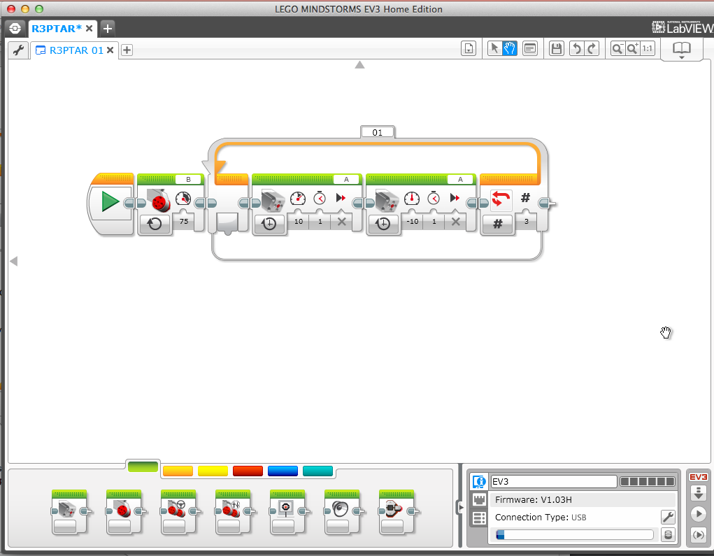This screenshot has width=714, height=556.
Task: Open port selector B on Large Motor block
Action: tap(188, 180)
